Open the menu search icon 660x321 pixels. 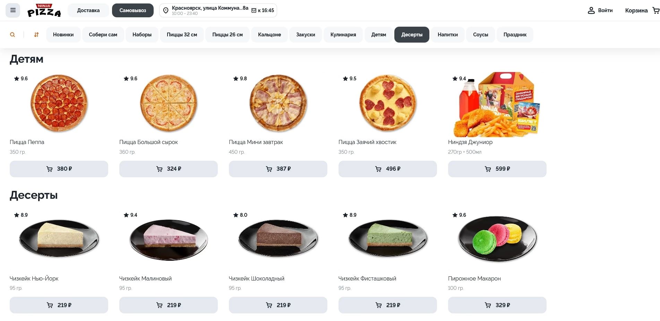pyautogui.click(x=12, y=35)
